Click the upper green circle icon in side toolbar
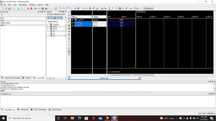 click(x=69, y=26)
